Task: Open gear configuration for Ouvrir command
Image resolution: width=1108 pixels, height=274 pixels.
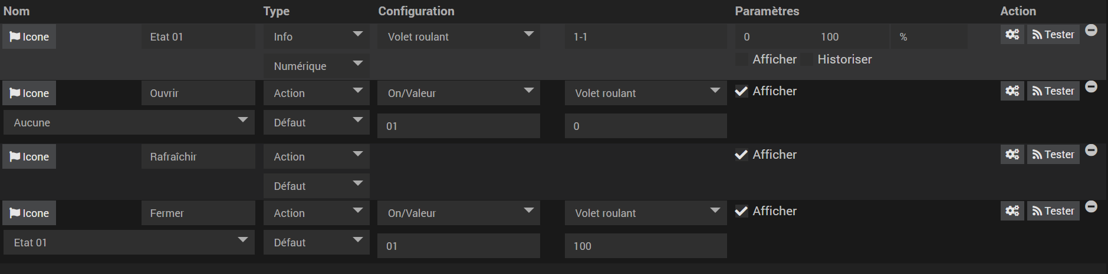Action: [1012, 91]
